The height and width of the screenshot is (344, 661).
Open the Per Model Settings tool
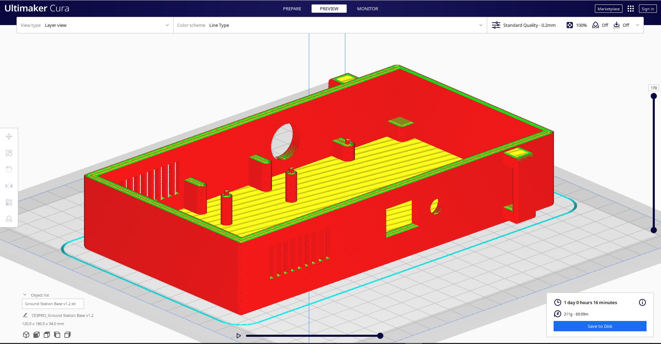click(9, 202)
